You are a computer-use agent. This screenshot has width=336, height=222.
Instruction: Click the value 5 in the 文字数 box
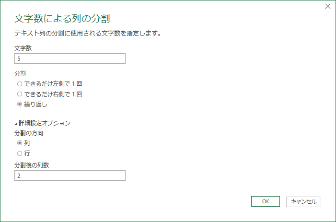[19, 58]
